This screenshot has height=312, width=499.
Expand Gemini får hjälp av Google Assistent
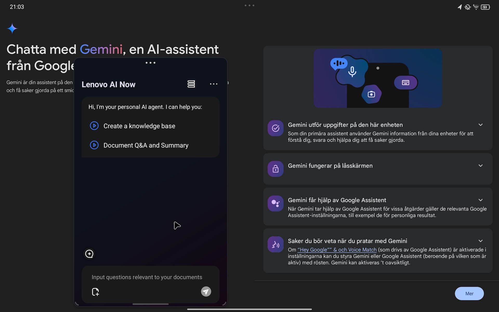(x=481, y=200)
